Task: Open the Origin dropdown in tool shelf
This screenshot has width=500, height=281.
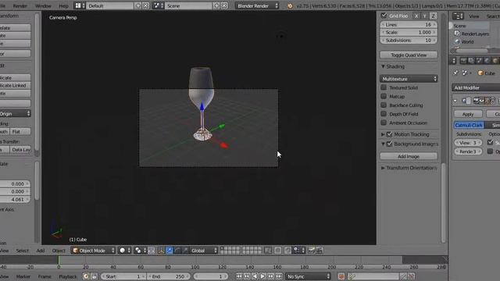Action: tap(15, 113)
